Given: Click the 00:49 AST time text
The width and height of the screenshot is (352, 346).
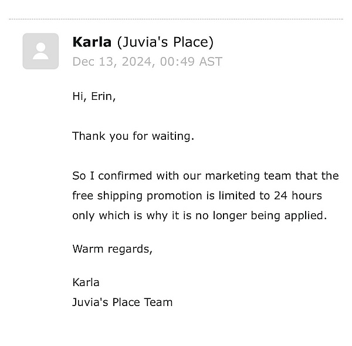Looking at the screenshot, I should (191, 62).
